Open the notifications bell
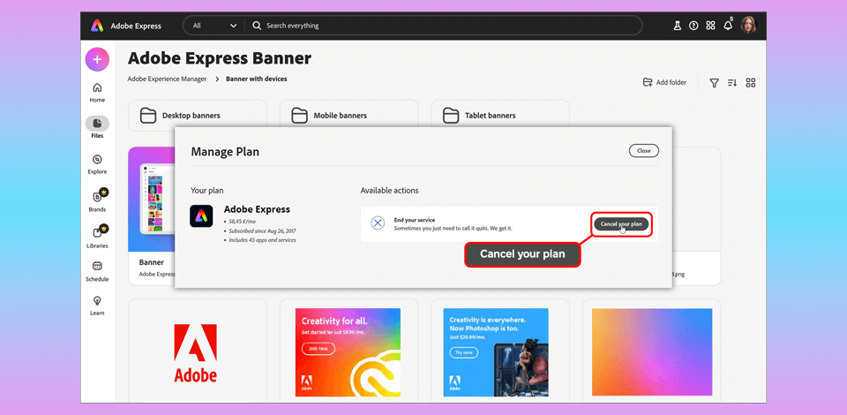This screenshot has height=415, width=847. tap(728, 25)
